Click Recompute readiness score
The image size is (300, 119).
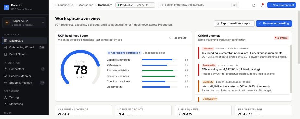click(x=178, y=38)
